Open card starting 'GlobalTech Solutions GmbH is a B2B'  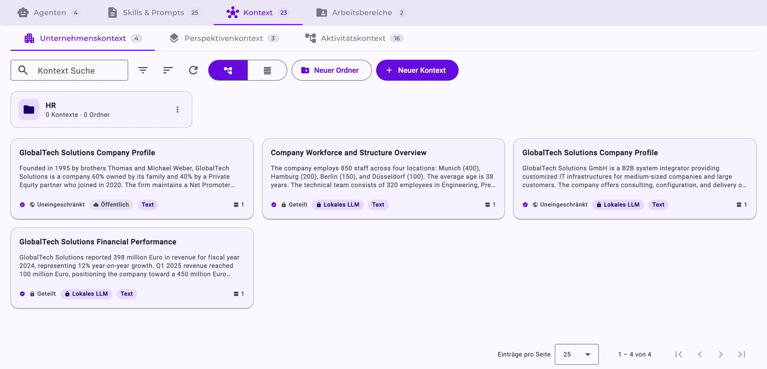[635, 179]
